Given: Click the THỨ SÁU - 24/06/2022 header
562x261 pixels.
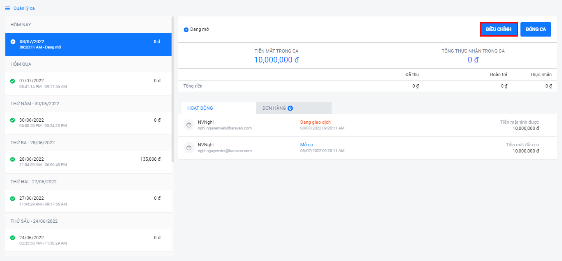Looking at the screenshot, I should (34, 221).
